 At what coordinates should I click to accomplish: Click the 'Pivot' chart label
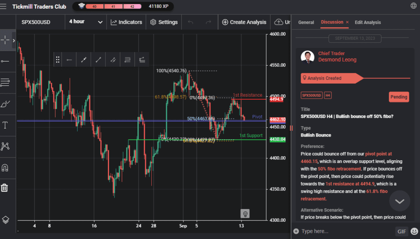[257, 117]
